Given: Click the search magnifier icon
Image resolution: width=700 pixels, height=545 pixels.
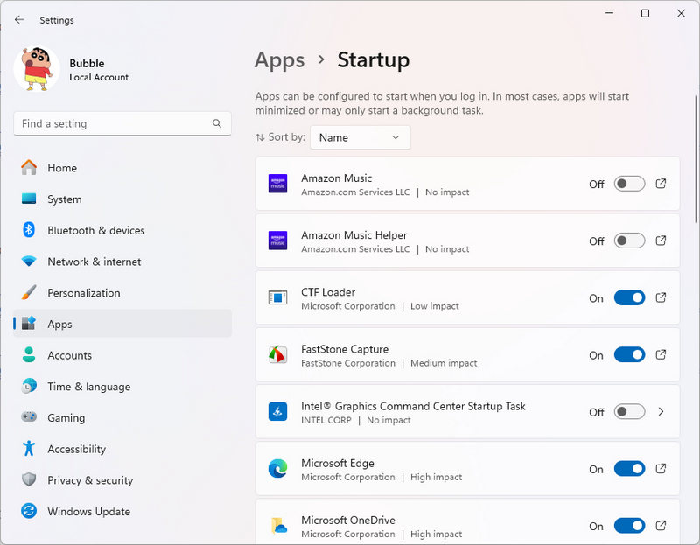Looking at the screenshot, I should (217, 123).
